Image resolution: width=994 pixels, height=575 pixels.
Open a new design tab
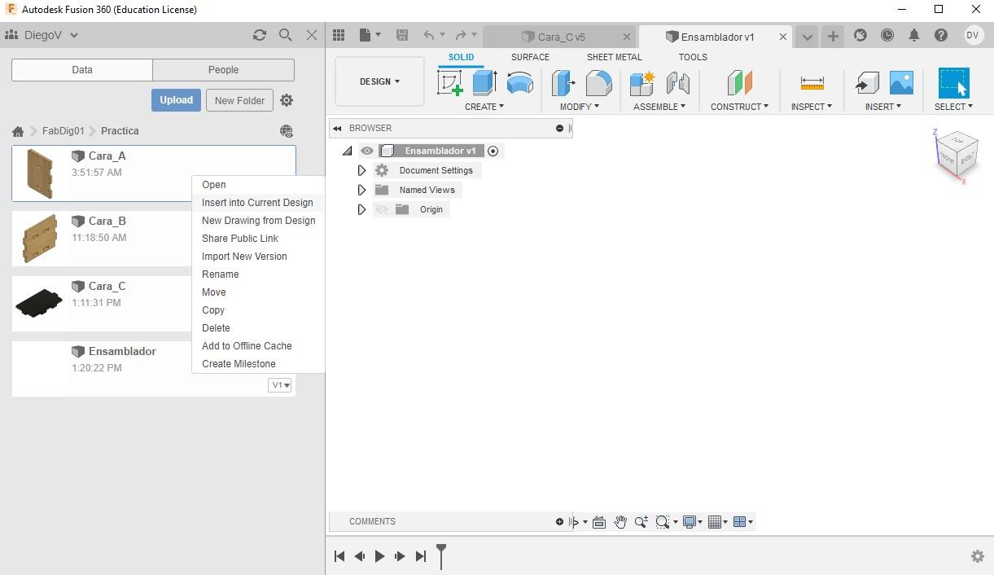click(x=833, y=36)
